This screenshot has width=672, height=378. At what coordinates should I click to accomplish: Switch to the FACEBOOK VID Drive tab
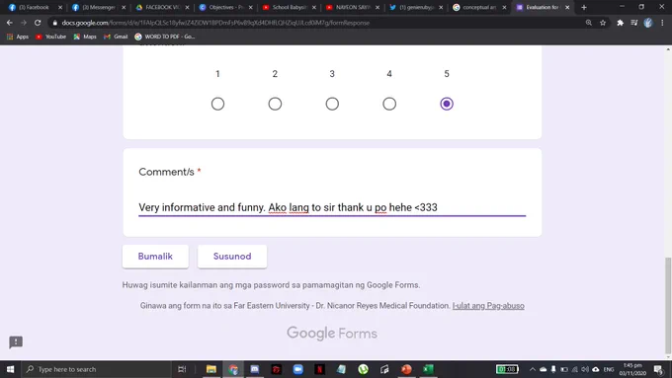[x=161, y=7]
